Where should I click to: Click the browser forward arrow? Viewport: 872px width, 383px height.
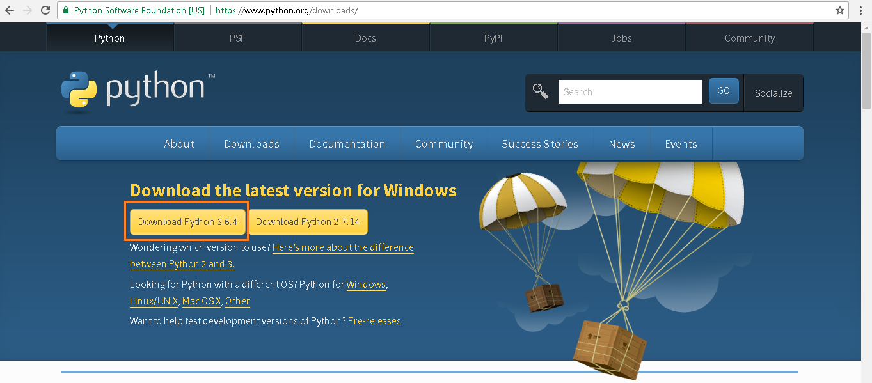tap(27, 11)
